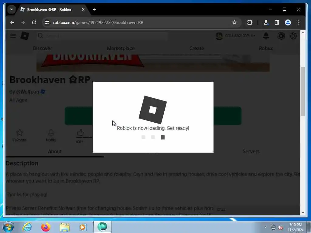
Task: Click the page scroll down arrow
Action: pyautogui.click(x=303, y=213)
